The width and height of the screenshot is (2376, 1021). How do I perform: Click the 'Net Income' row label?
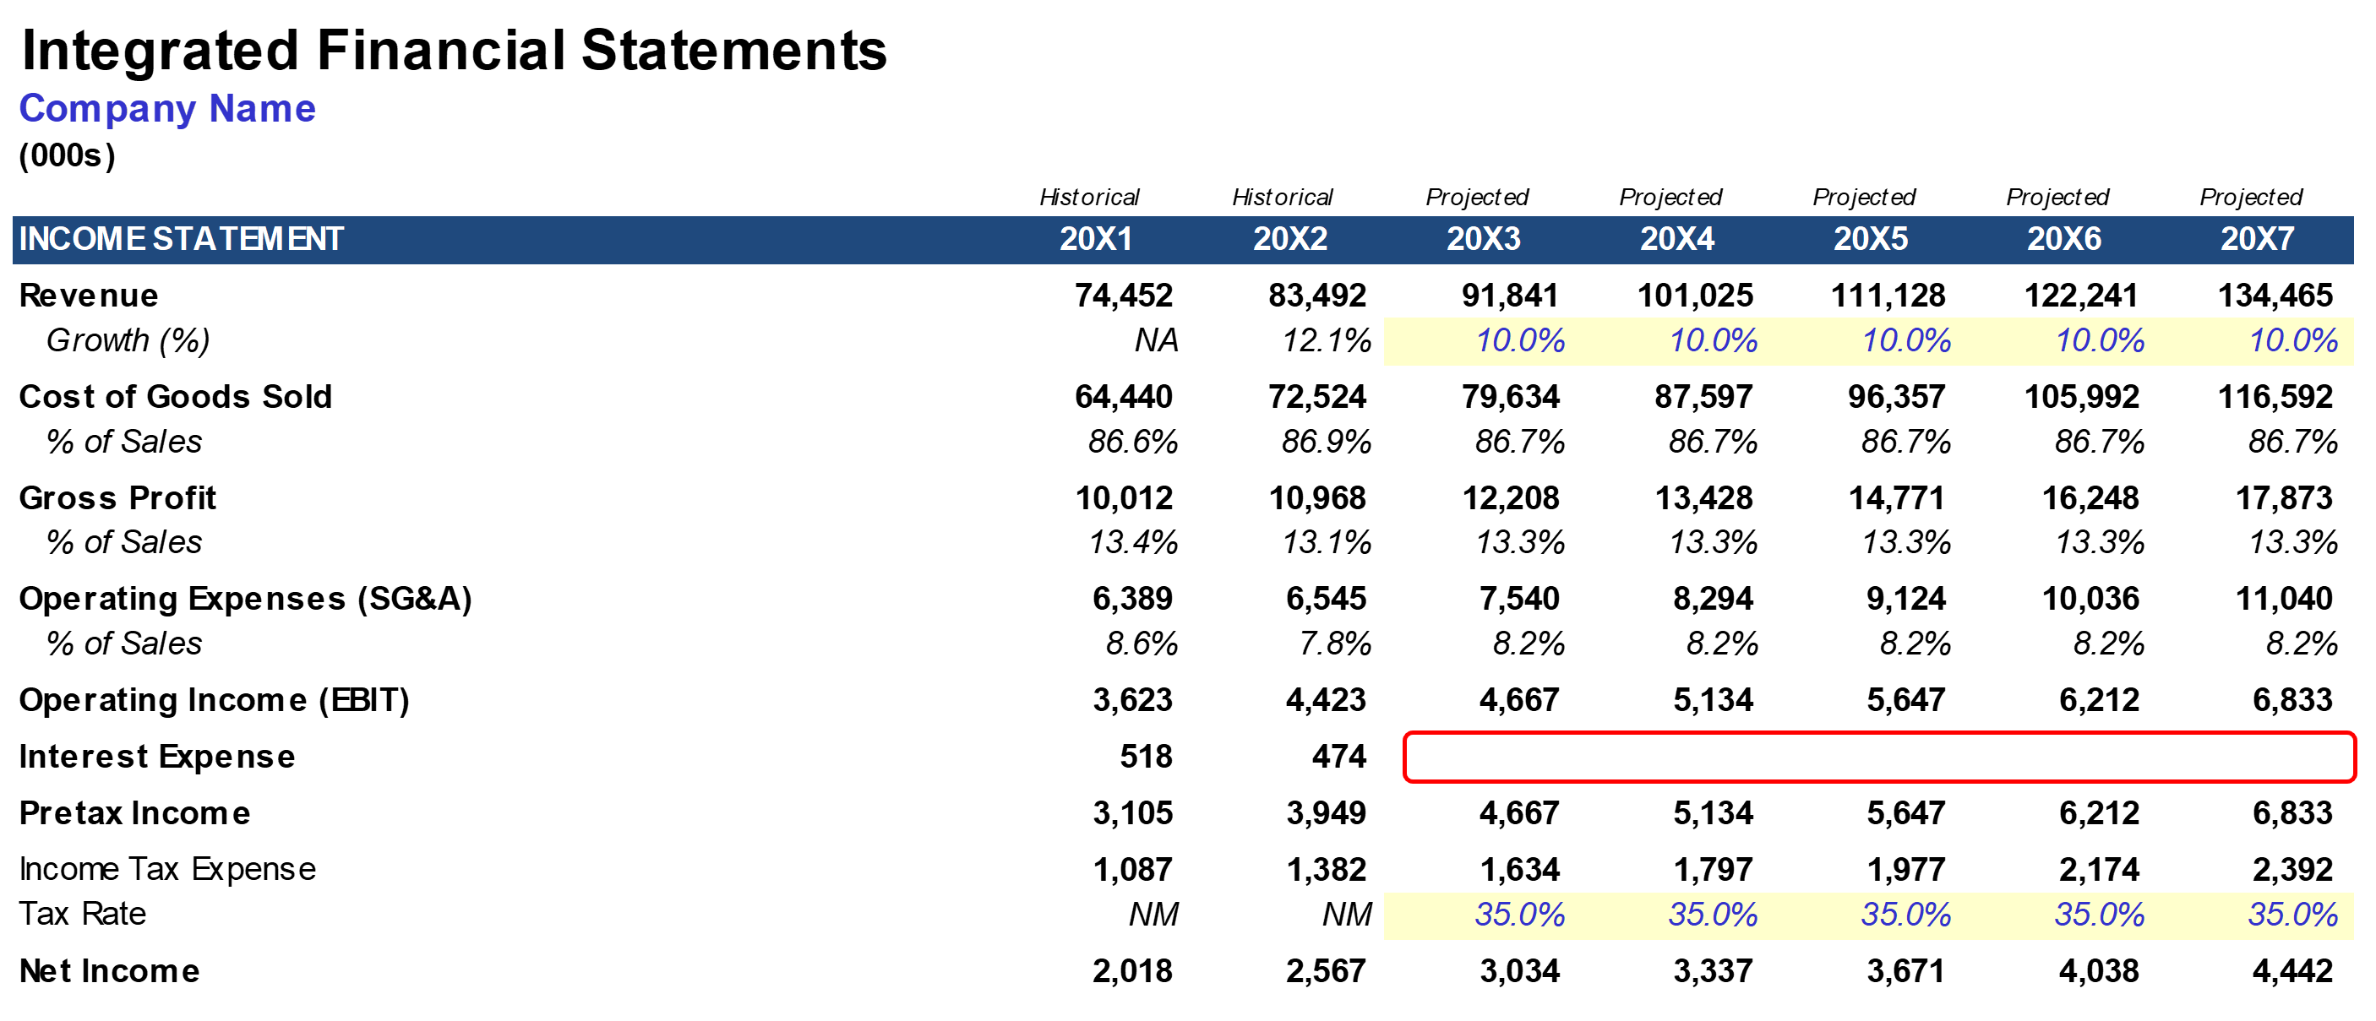109,971
